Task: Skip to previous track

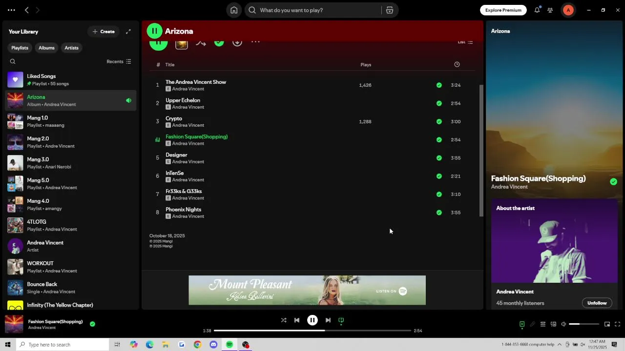Action: [x=297, y=320]
